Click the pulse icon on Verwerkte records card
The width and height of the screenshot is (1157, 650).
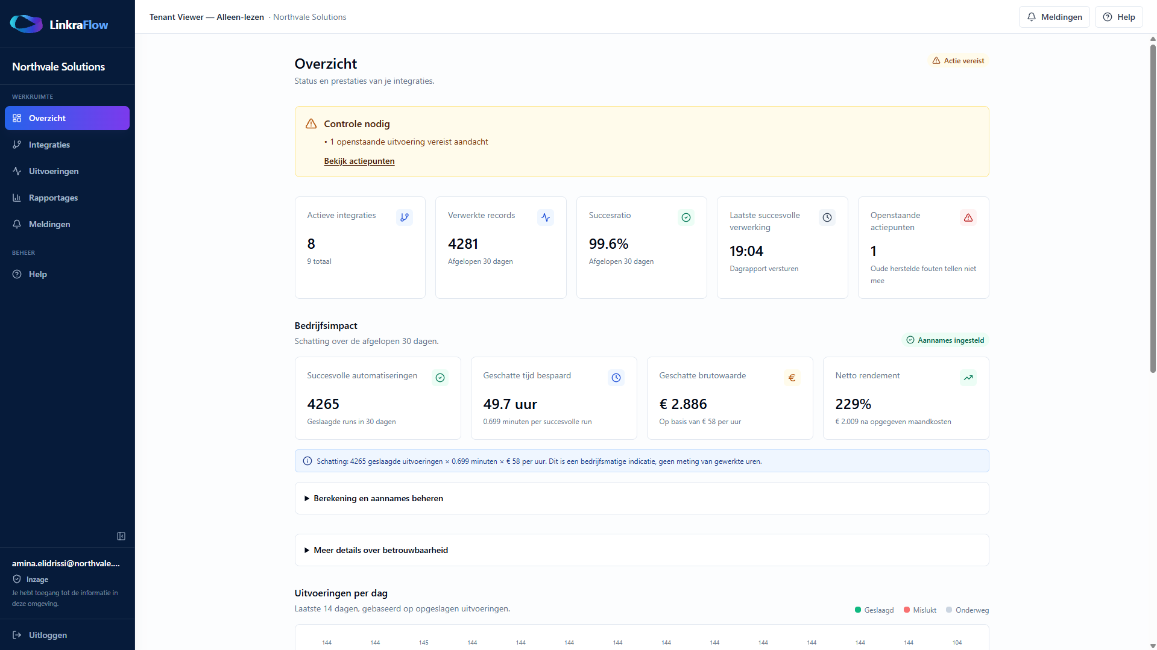tap(546, 217)
